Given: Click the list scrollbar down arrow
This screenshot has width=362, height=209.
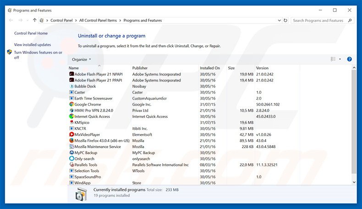Looking at the screenshot, I should (x=354, y=182).
